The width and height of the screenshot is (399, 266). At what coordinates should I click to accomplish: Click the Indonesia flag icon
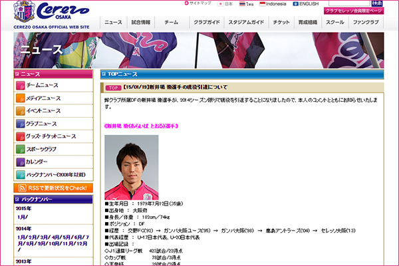pyautogui.click(x=262, y=3)
